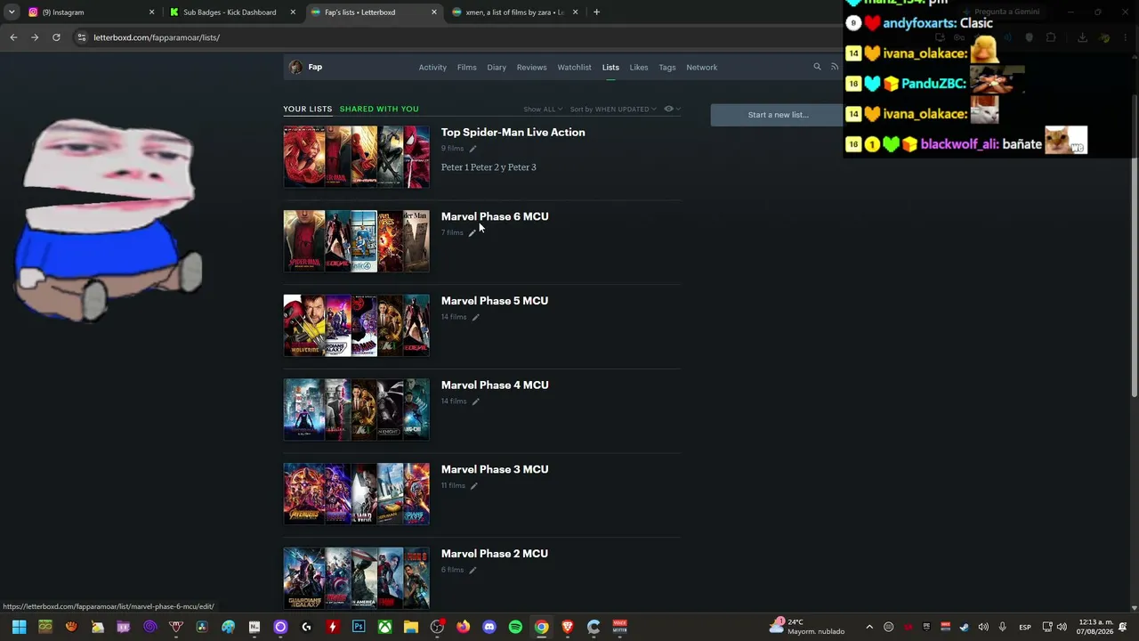1139x641 pixels.
Task: Open a new browser tab
Action: coord(596,12)
